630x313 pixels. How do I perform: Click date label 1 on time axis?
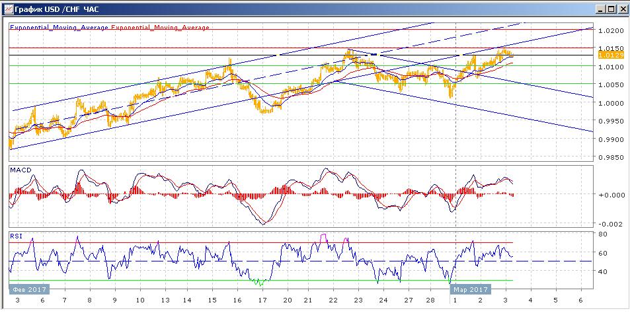pyautogui.click(x=455, y=300)
